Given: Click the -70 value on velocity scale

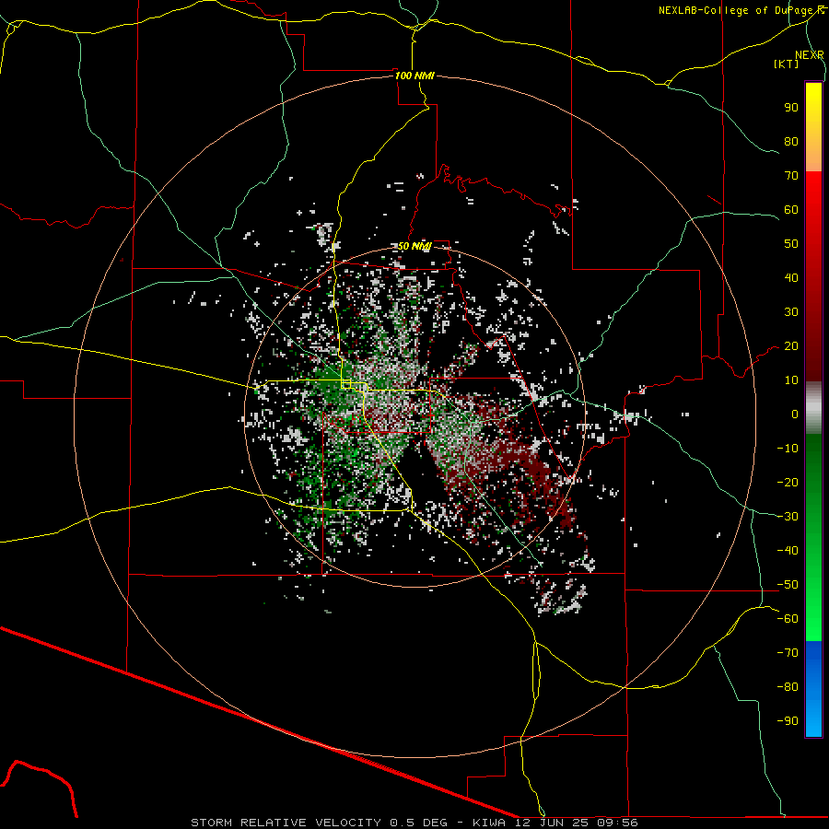Looking at the screenshot, I should point(788,653).
